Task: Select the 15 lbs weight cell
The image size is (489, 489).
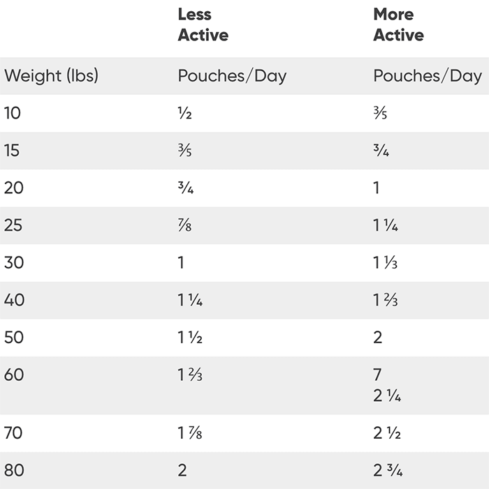Action: pyautogui.click(x=13, y=151)
